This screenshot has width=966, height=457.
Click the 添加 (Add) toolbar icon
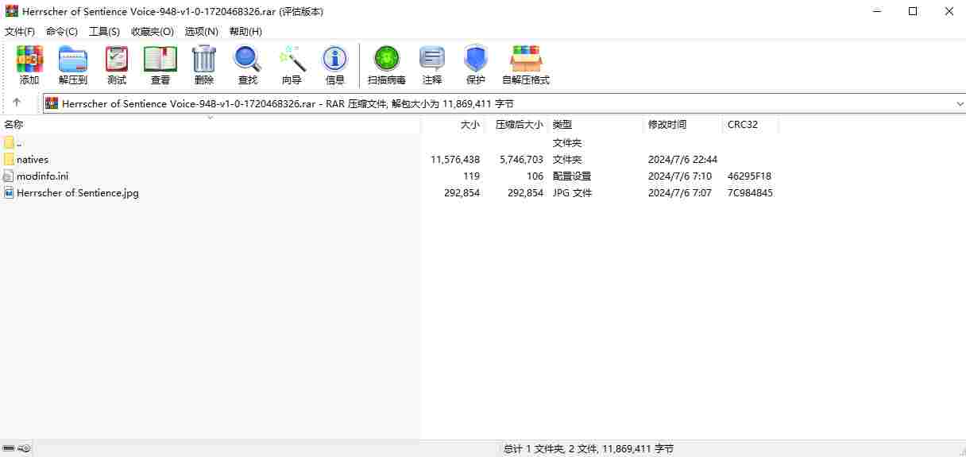[x=29, y=59]
